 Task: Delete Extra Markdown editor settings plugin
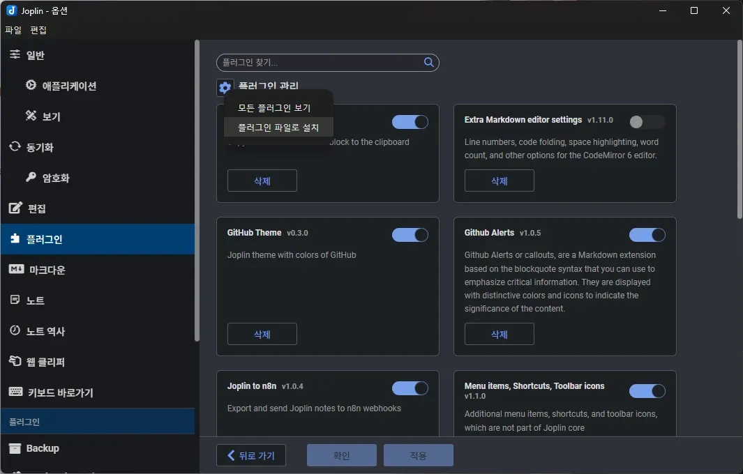(499, 181)
